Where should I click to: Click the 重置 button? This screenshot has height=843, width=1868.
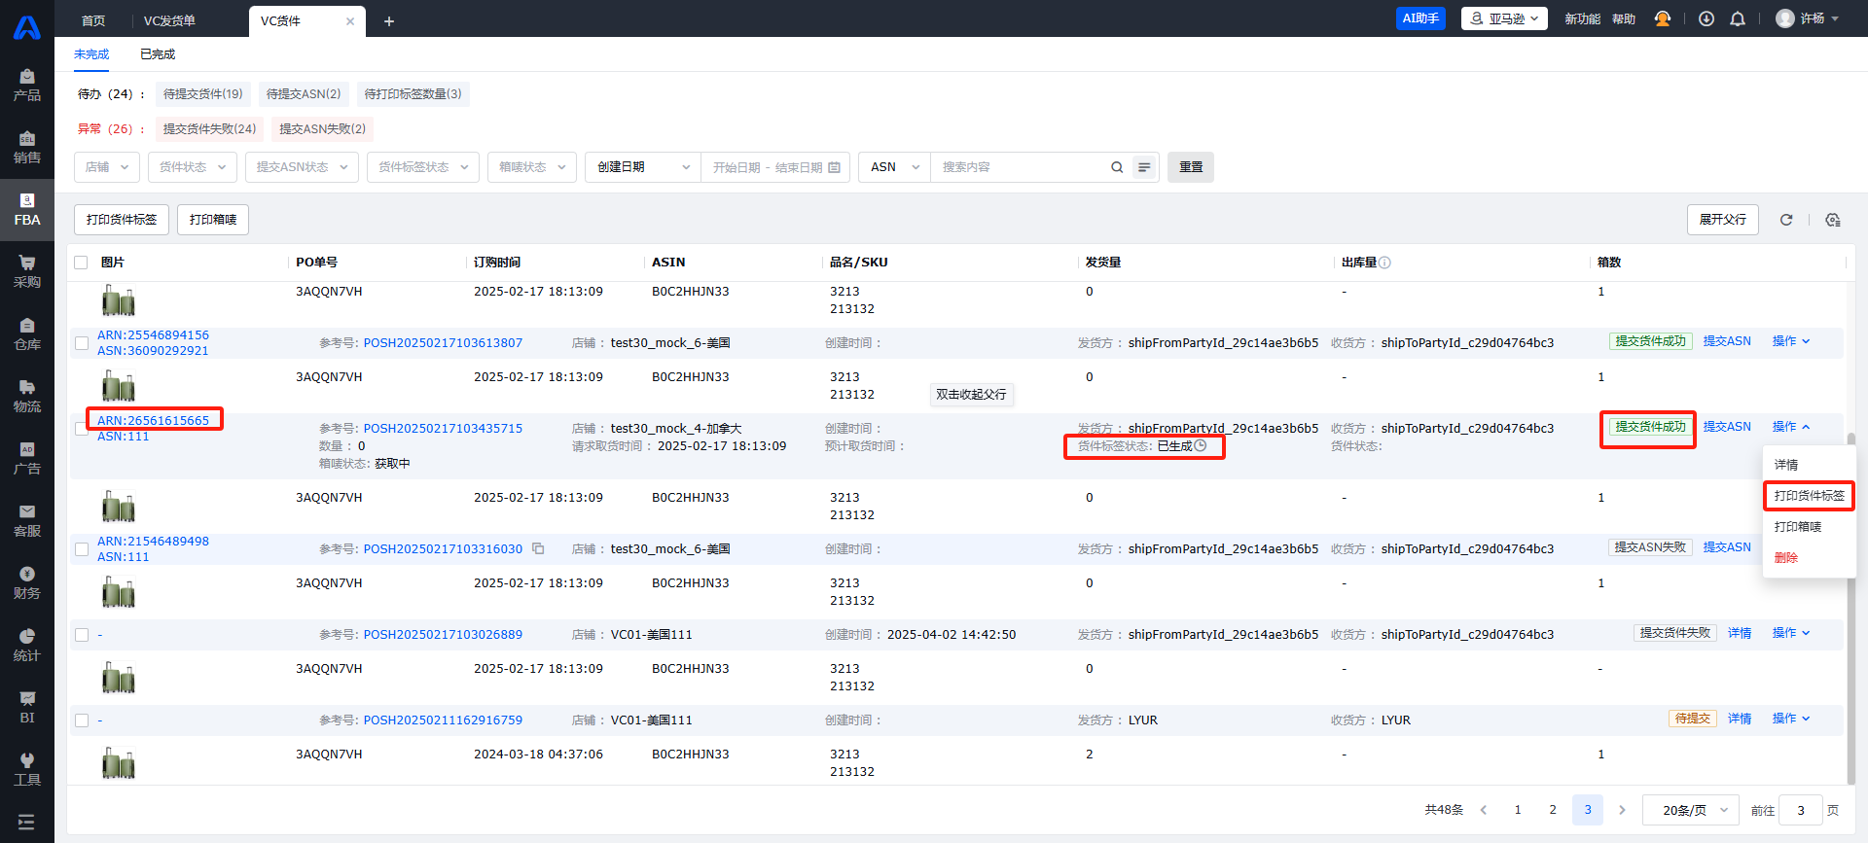click(x=1191, y=167)
